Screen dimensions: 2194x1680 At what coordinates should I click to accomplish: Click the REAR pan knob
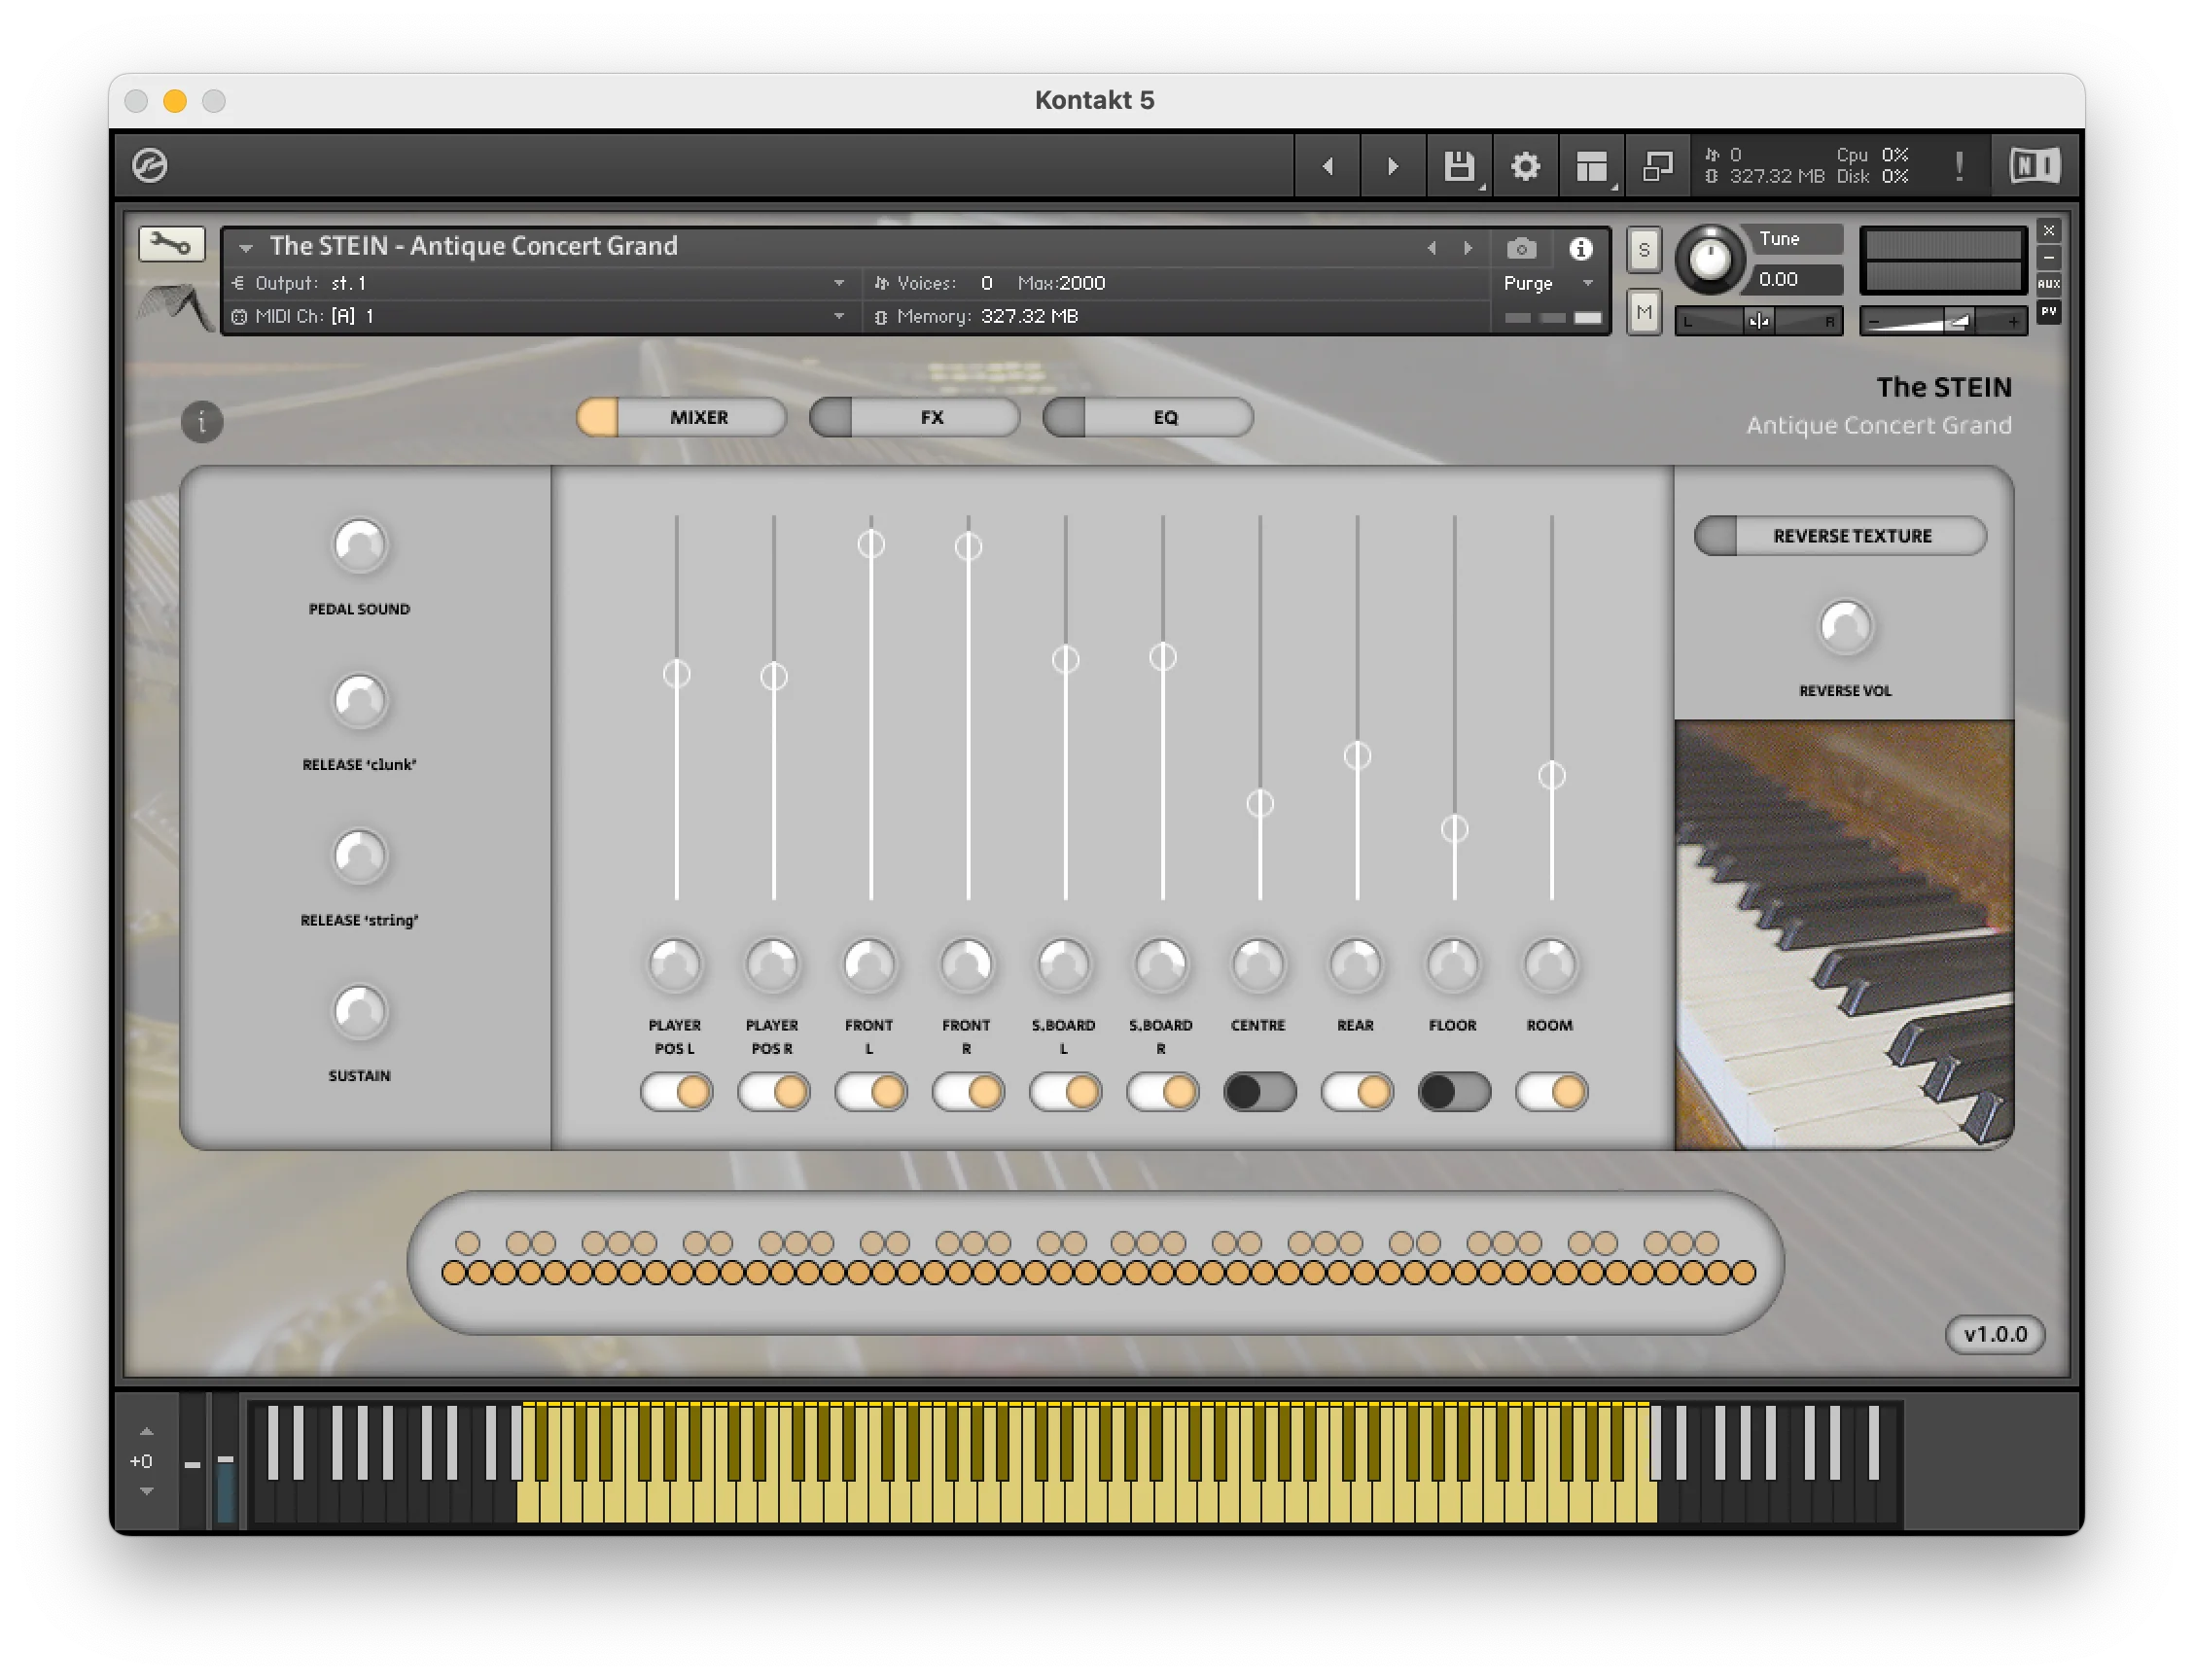pyautogui.click(x=1356, y=965)
